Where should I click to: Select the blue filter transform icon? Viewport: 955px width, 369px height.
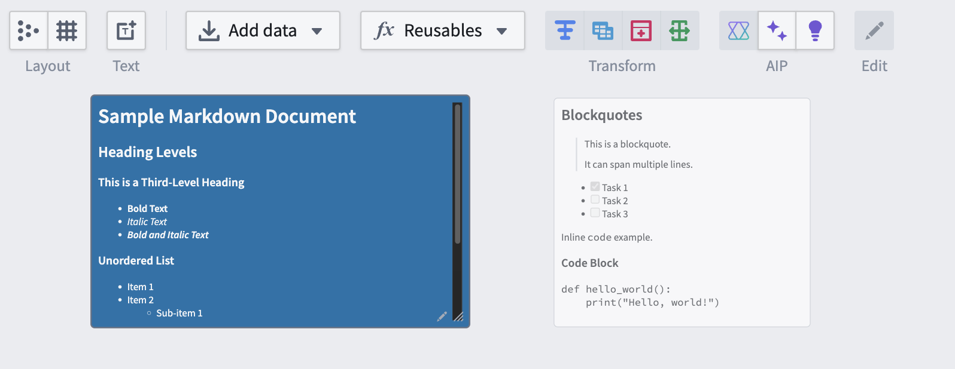[x=565, y=30]
